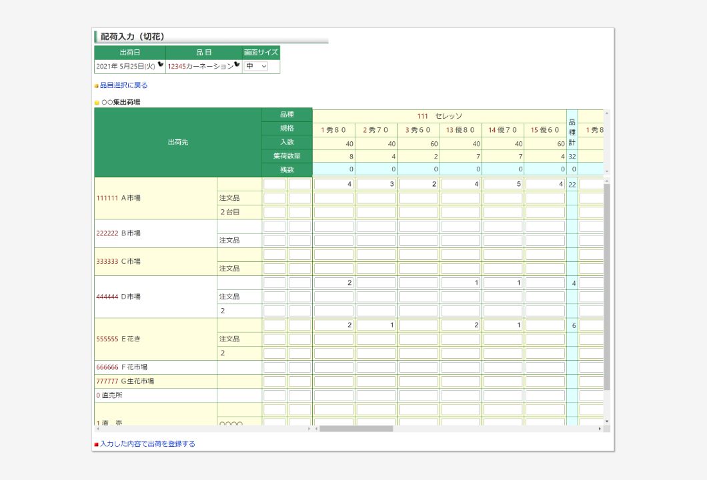Click the 1秀80 field in A市場 first row

(x=333, y=184)
